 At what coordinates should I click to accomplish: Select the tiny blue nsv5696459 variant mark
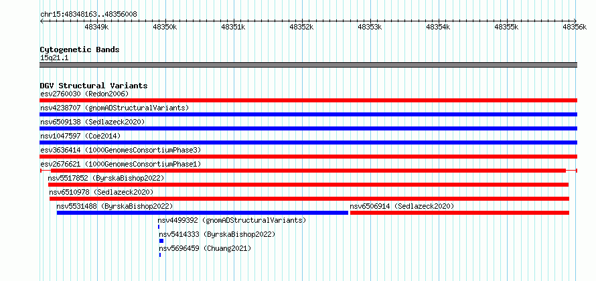160,255
